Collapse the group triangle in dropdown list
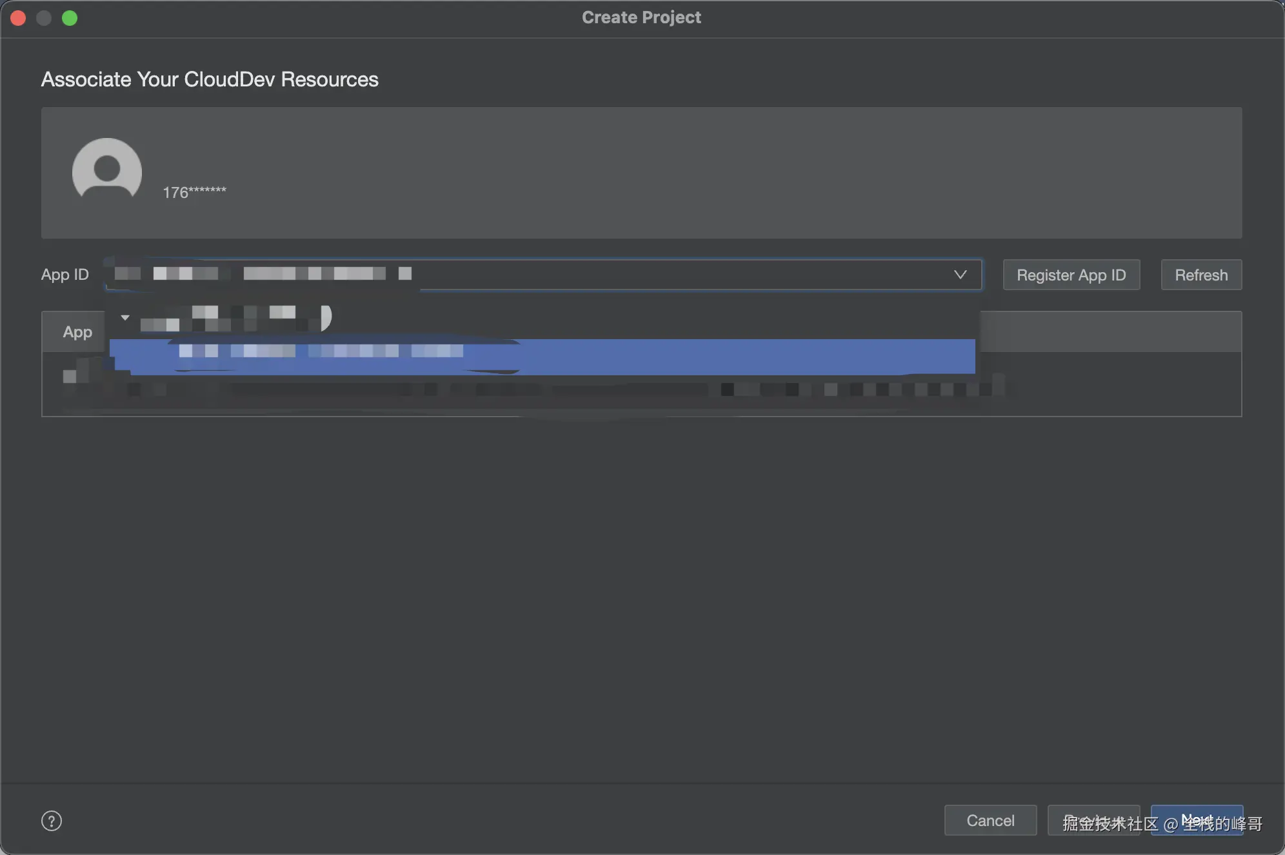This screenshot has width=1285, height=855. click(x=125, y=317)
